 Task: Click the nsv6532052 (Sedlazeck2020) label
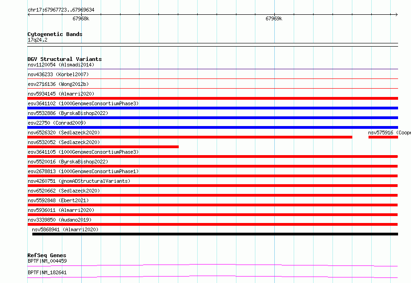64,142
